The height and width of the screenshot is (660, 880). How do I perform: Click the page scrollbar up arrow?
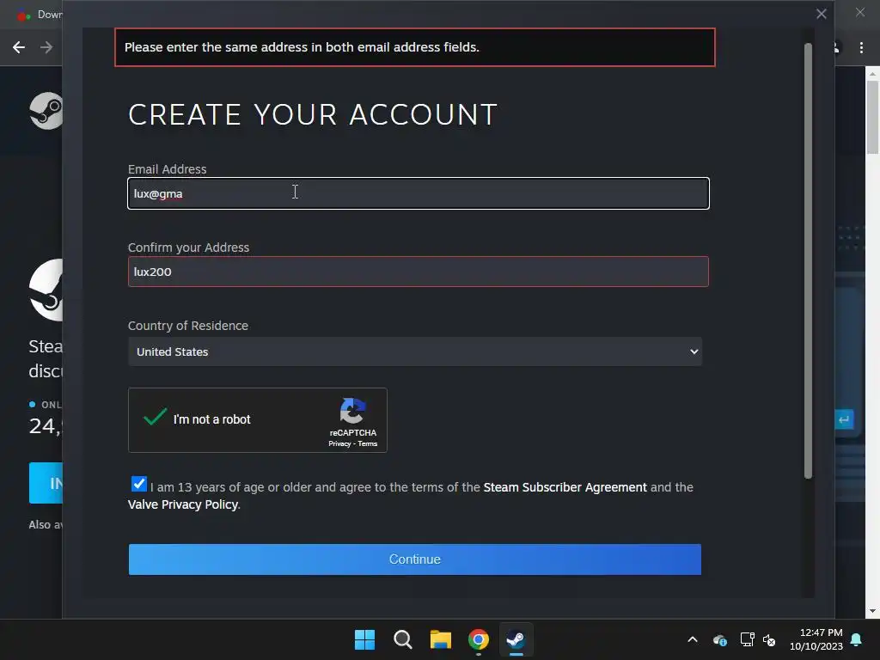[872, 74]
